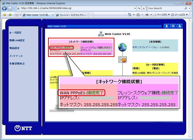Click the firewall brick wall icon
This screenshot has width=193, height=140.
[122, 60]
